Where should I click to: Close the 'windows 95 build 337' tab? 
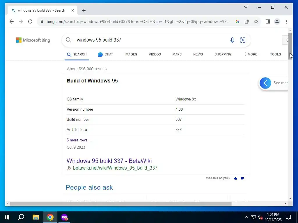(x=72, y=10)
